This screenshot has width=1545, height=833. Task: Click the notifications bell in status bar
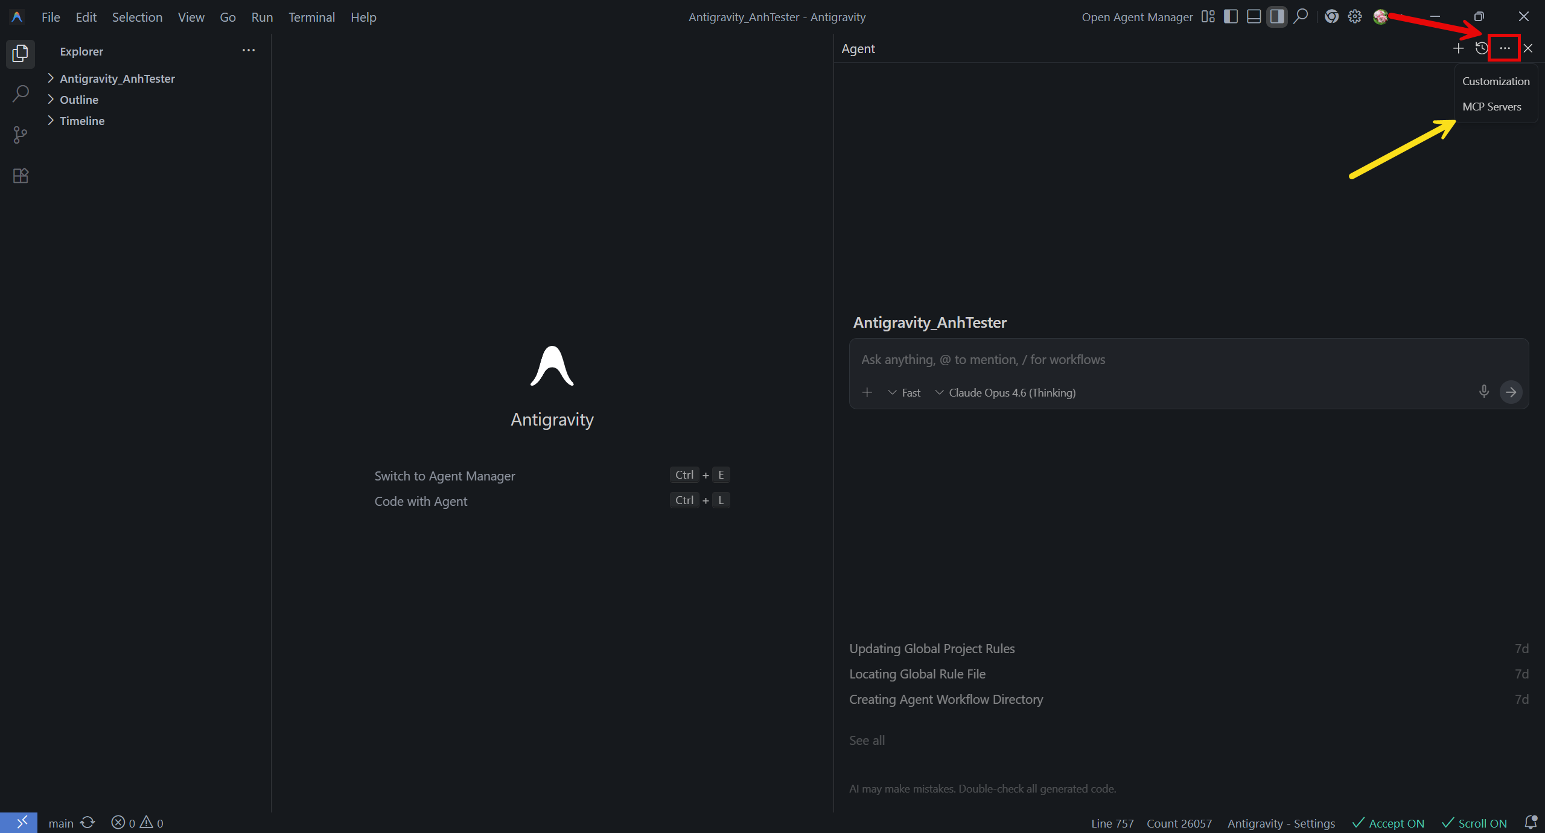(1531, 823)
